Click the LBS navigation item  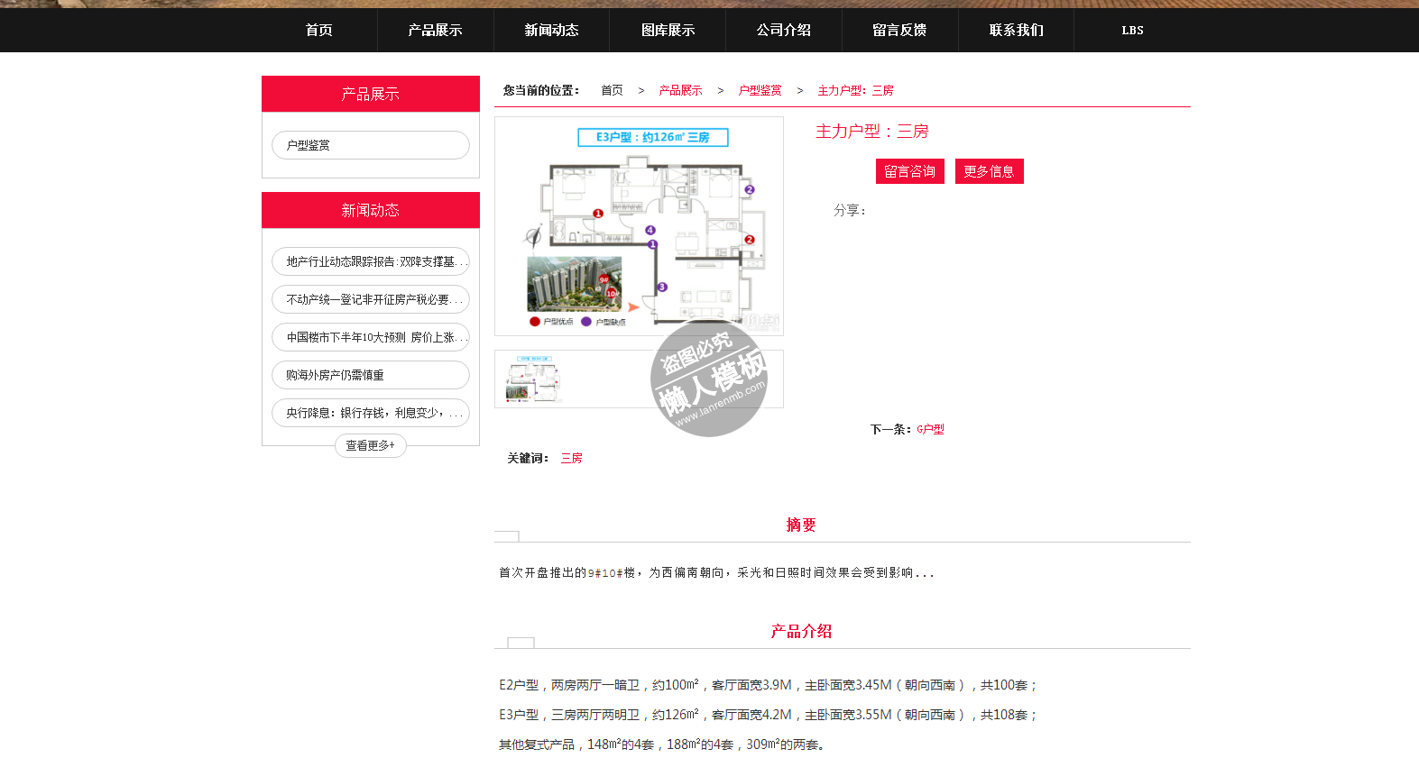[x=1132, y=30]
